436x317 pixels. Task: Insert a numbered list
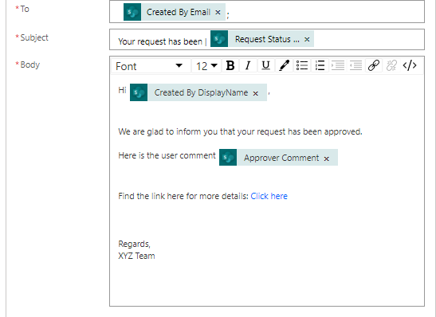coord(320,66)
